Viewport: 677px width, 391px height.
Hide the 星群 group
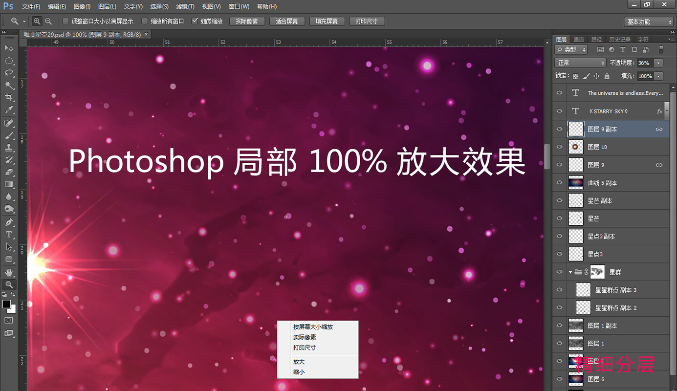(560, 272)
